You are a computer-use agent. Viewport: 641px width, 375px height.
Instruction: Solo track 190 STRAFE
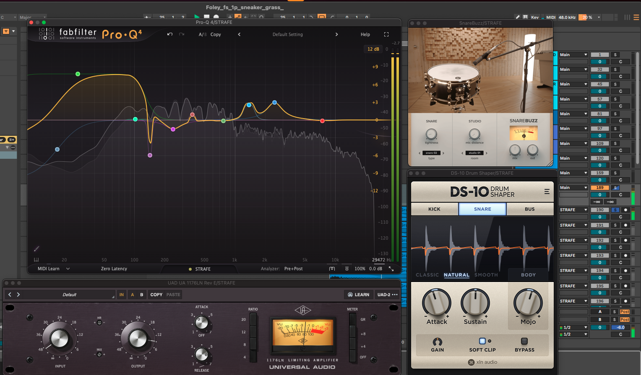(615, 210)
